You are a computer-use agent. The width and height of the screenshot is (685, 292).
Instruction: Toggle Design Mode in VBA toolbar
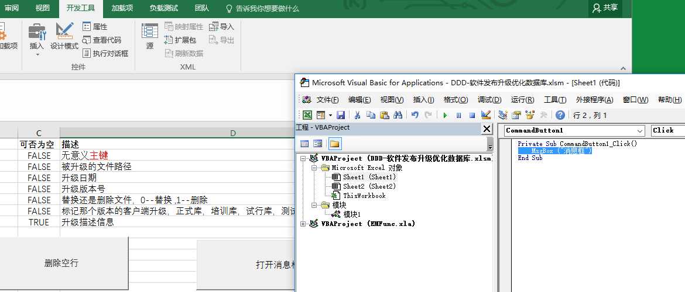(485, 115)
